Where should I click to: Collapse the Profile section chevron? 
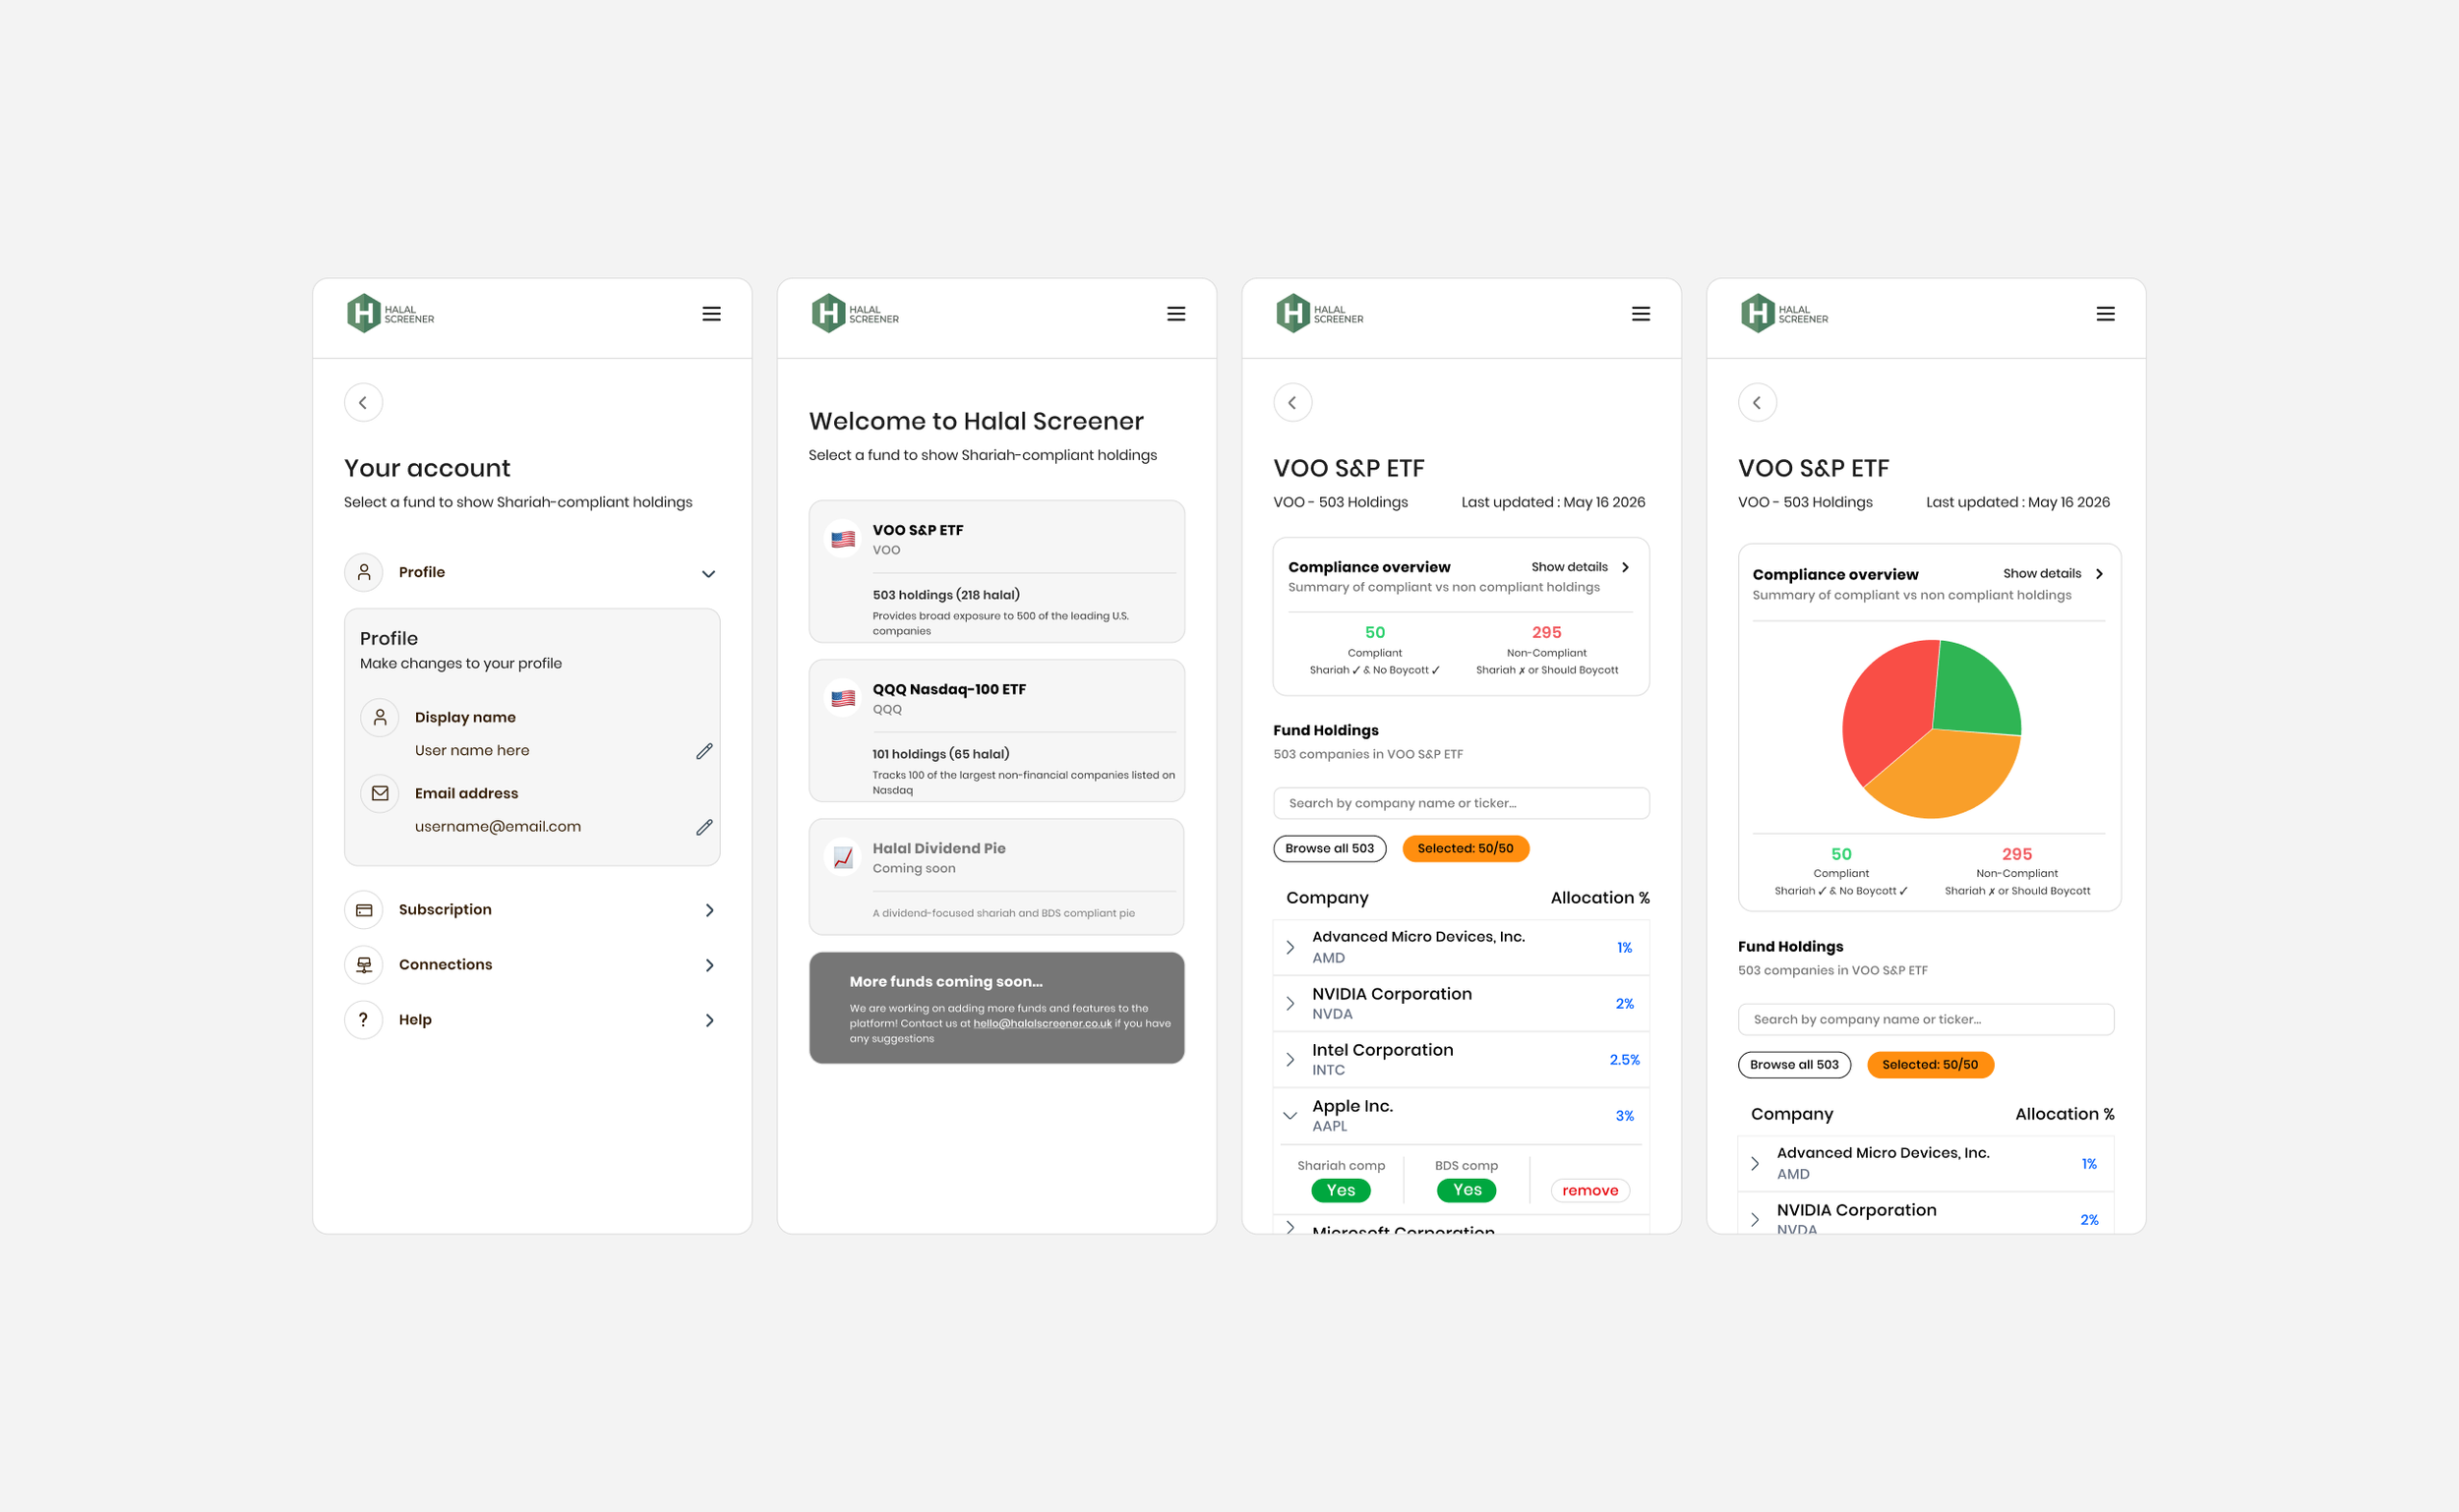click(708, 574)
